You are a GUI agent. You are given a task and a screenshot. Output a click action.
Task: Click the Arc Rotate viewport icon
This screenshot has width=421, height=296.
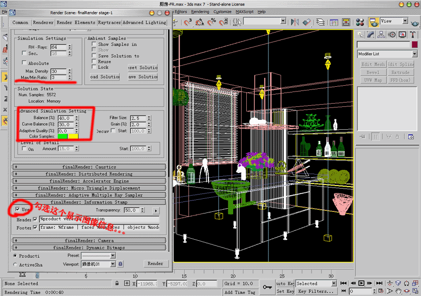[407, 291]
